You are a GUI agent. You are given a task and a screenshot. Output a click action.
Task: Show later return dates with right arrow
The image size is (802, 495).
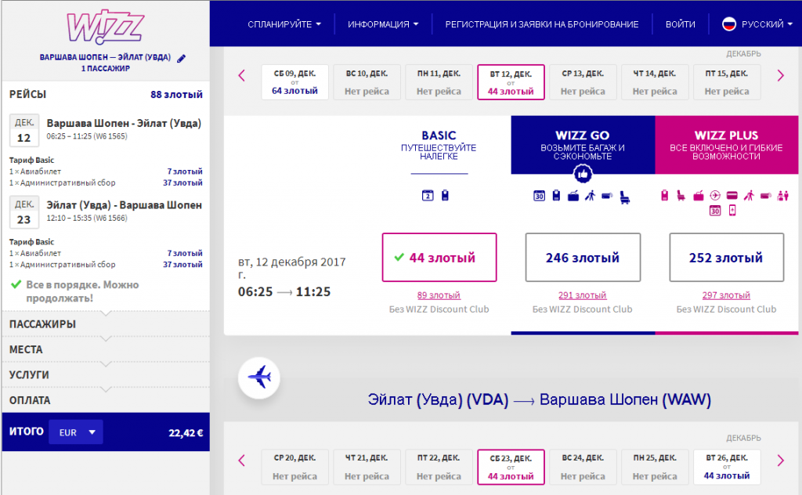(x=781, y=461)
